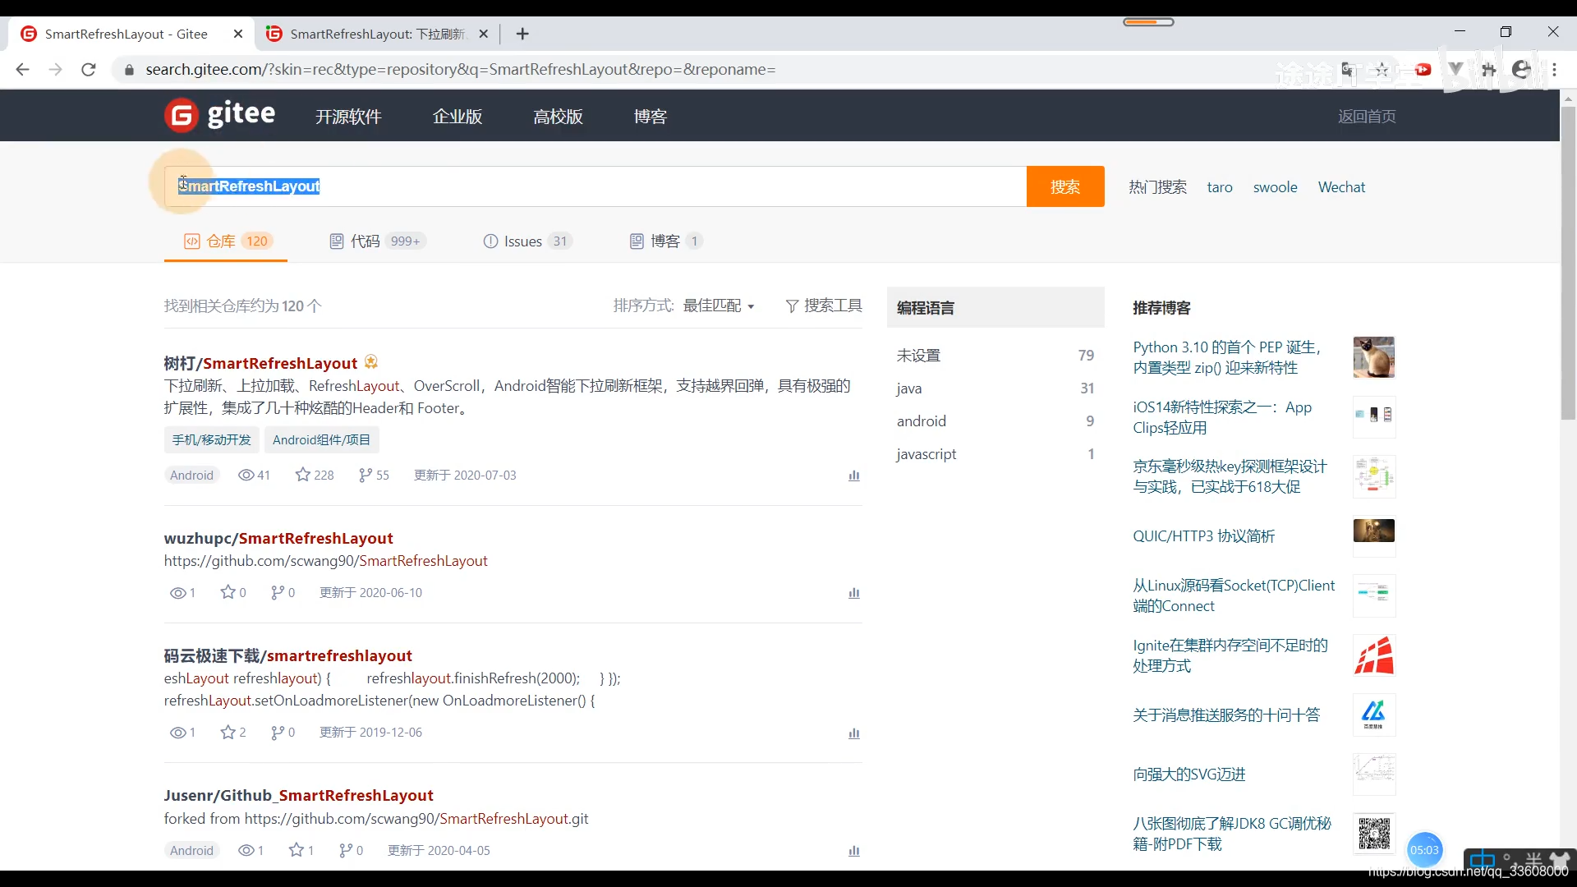Click the bookmark star in the address bar
The height and width of the screenshot is (887, 1577).
click(x=1382, y=70)
